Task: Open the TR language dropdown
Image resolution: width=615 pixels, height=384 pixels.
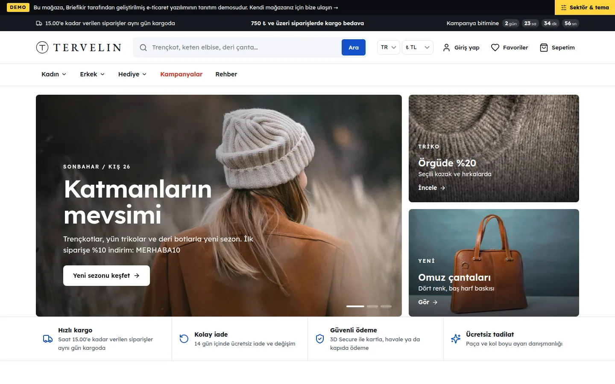Action: 389,47
